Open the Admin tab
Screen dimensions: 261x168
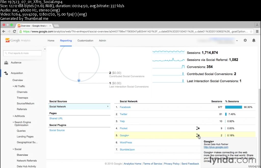pyautogui.click(x=102, y=41)
